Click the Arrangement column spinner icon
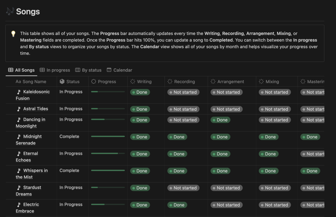 pos(213,81)
